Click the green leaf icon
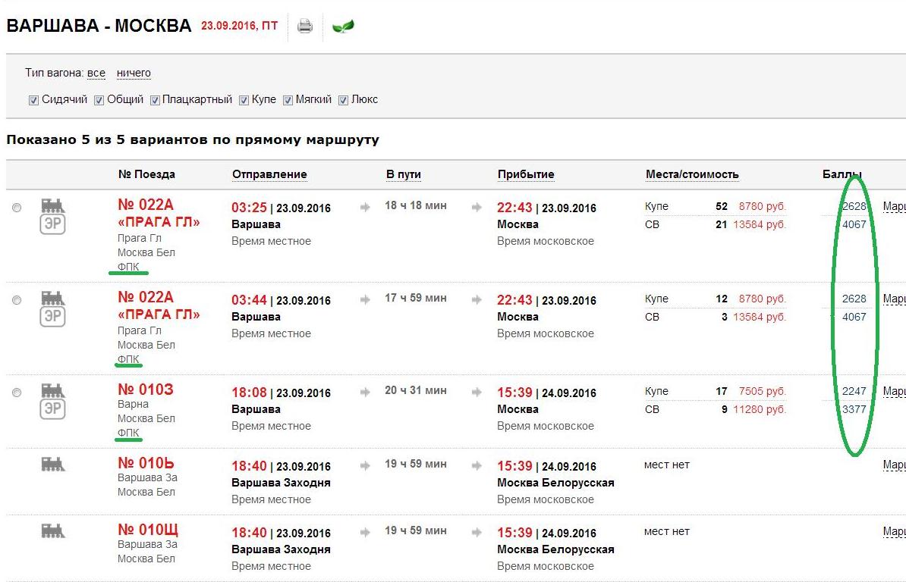The width and height of the screenshot is (906, 582). click(x=343, y=27)
